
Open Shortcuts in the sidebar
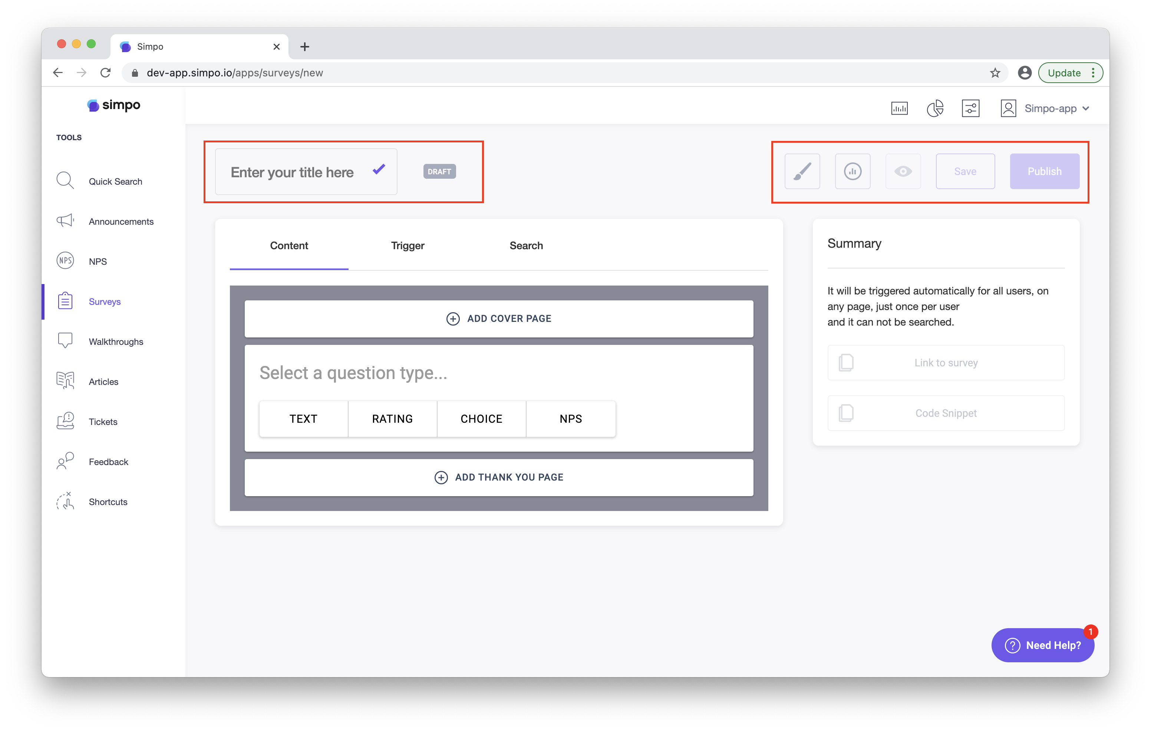coord(108,502)
